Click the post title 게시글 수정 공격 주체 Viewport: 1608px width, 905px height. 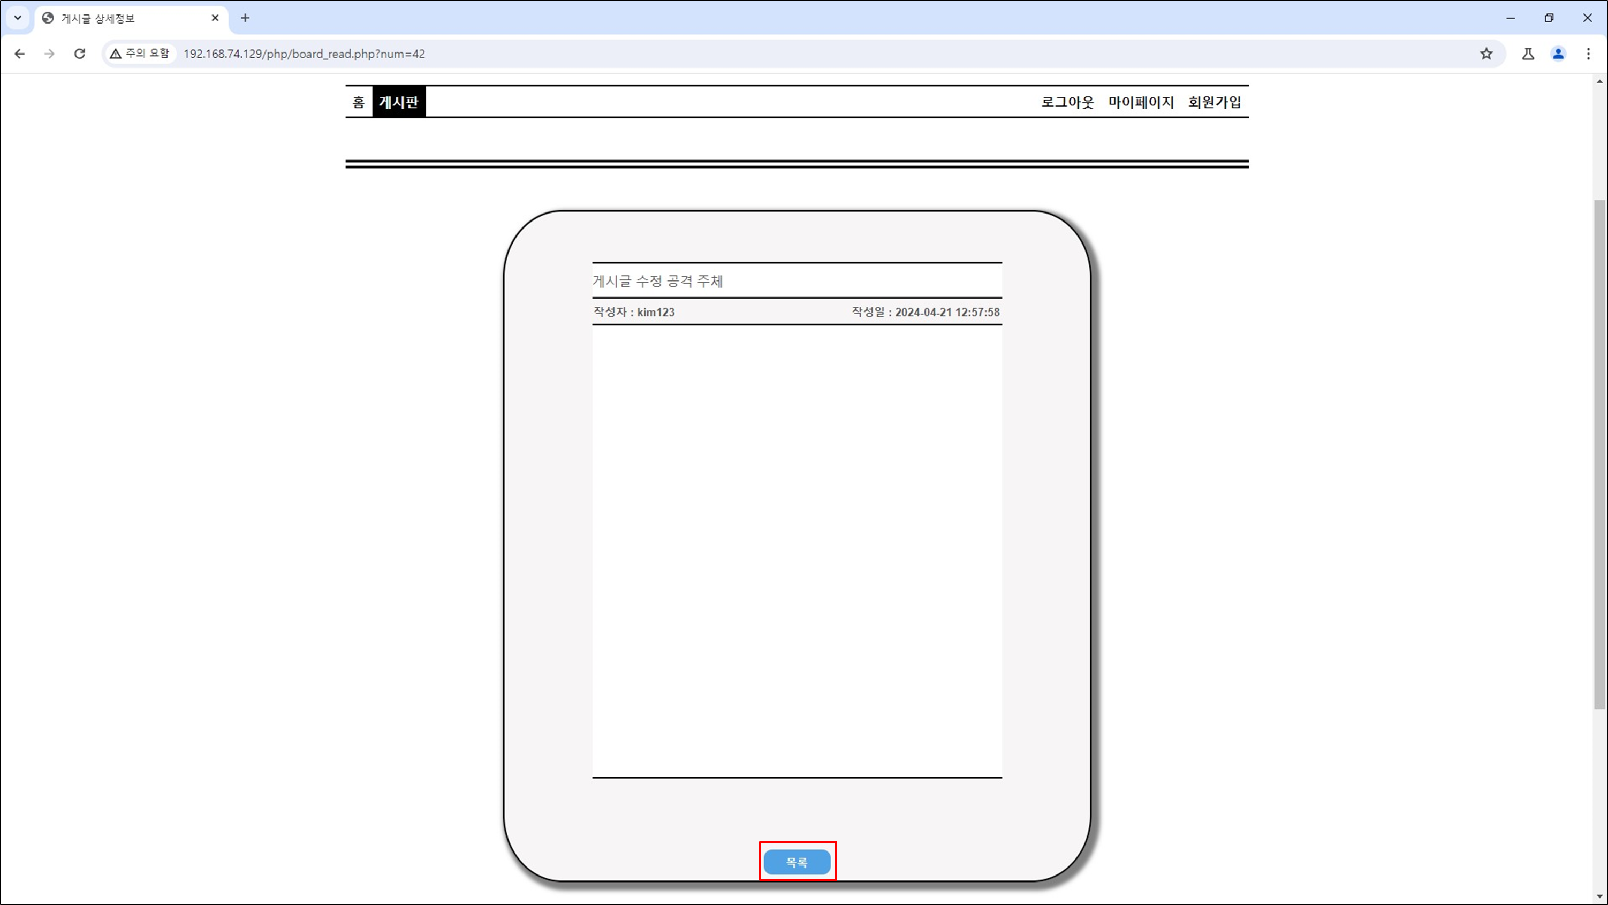[x=657, y=281]
